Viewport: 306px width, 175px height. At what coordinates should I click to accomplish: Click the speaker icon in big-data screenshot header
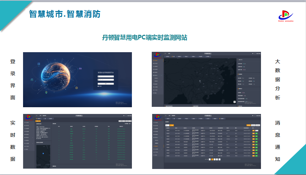point(253,53)
